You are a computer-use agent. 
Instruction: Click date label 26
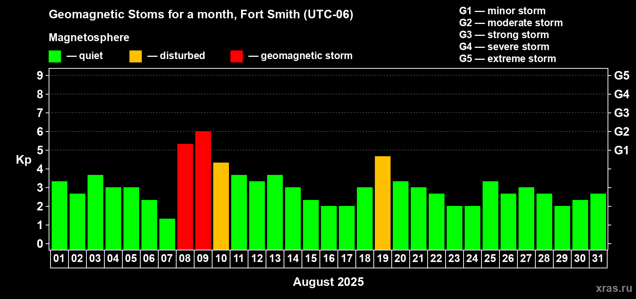pyautogui.click(x=508, y=258)
